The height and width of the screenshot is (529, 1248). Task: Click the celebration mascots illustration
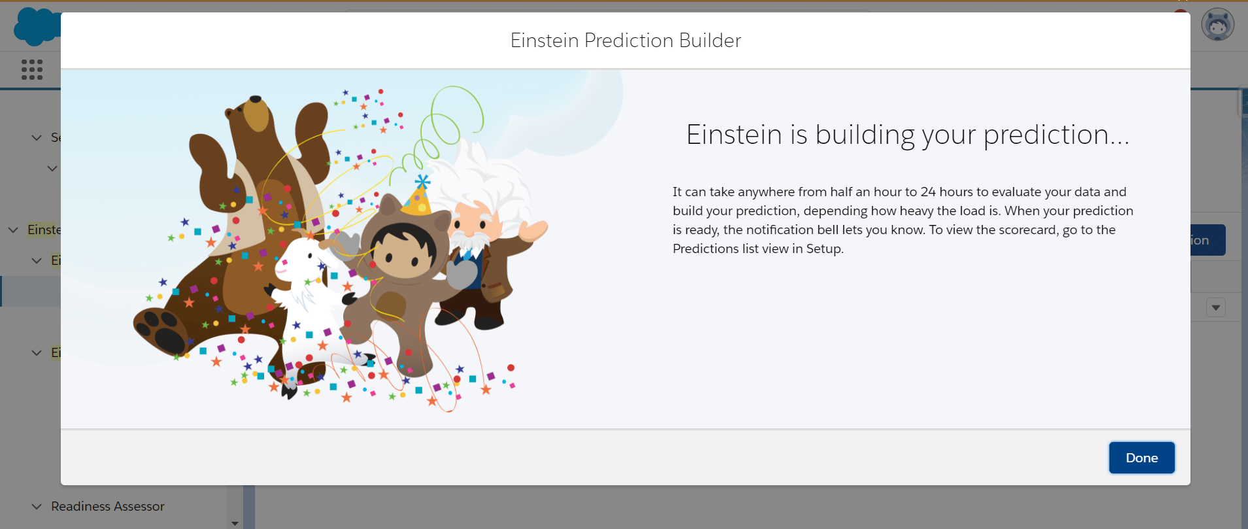[x=341, y=248]
